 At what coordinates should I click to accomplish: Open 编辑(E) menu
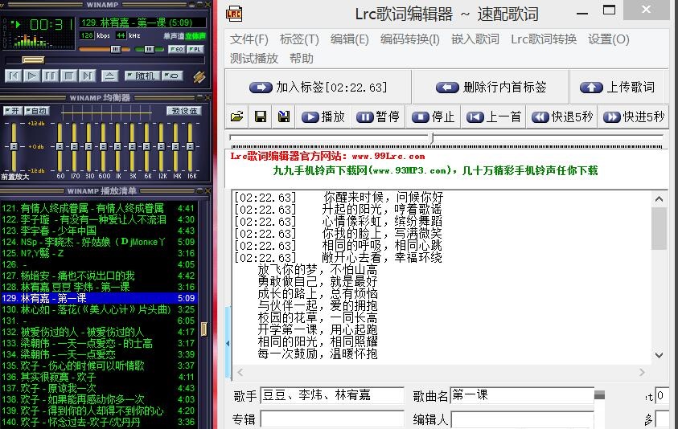tap(349, 39)
